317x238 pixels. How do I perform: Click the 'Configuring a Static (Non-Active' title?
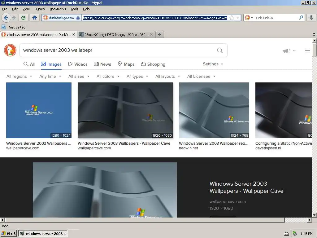(x=284, y=143)
